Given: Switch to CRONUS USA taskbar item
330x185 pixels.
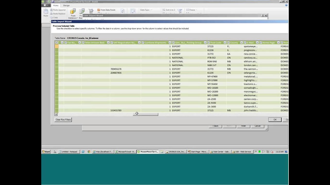Looking at the screenshot, I should point(176,152).
